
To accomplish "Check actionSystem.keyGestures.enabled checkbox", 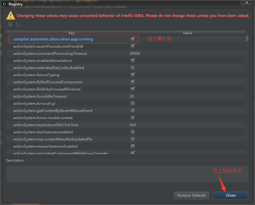I will 133,132.
